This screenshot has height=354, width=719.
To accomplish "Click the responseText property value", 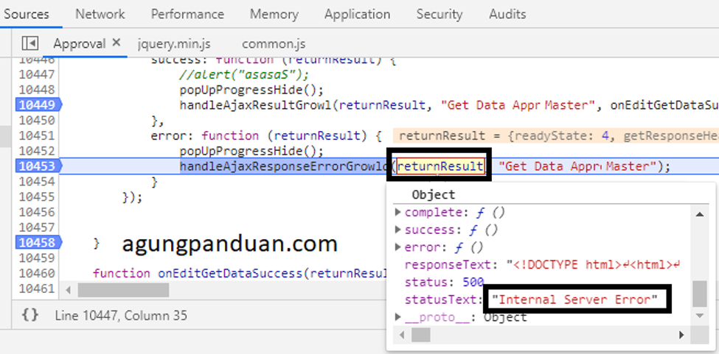I will tap(594, 265).
